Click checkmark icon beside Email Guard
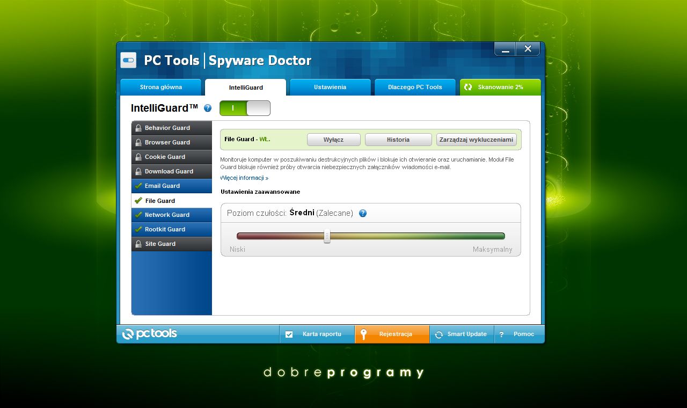 pos(138,186)
